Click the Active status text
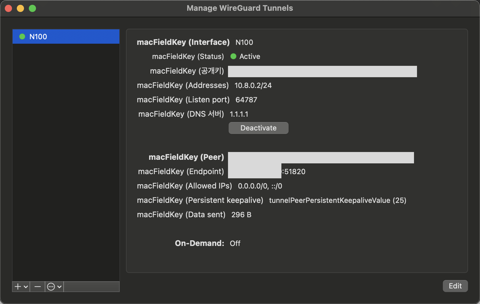 pyautogui.click(x=250, y=57)
